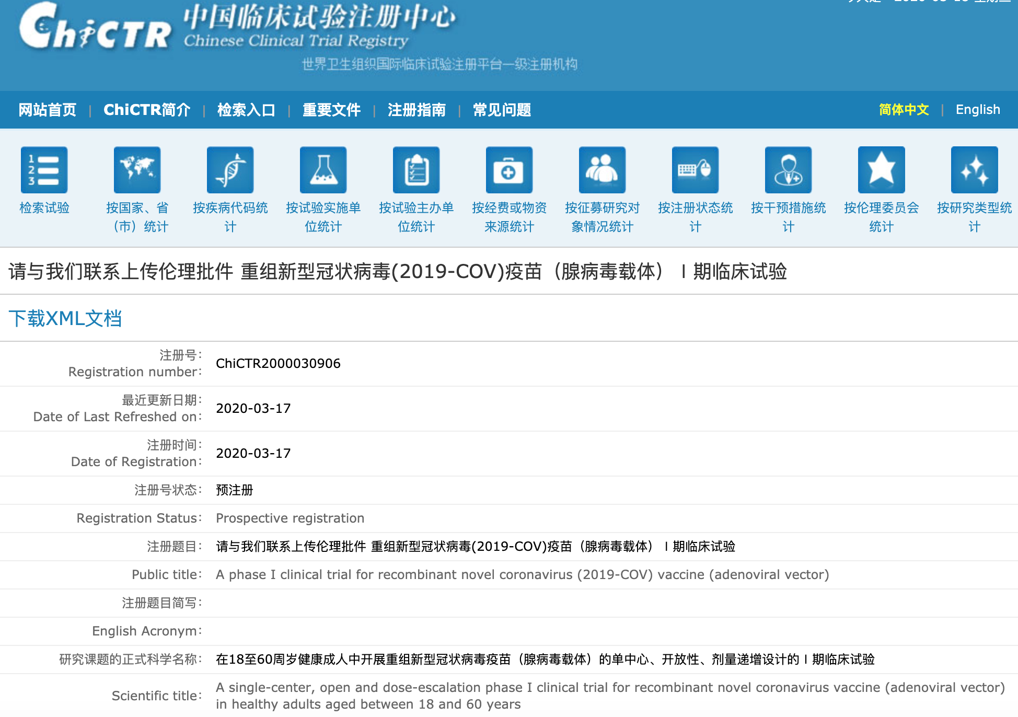1018x717 pixels.
Task: Click the people group recruitment statistics icon
Action: point(603,170)
